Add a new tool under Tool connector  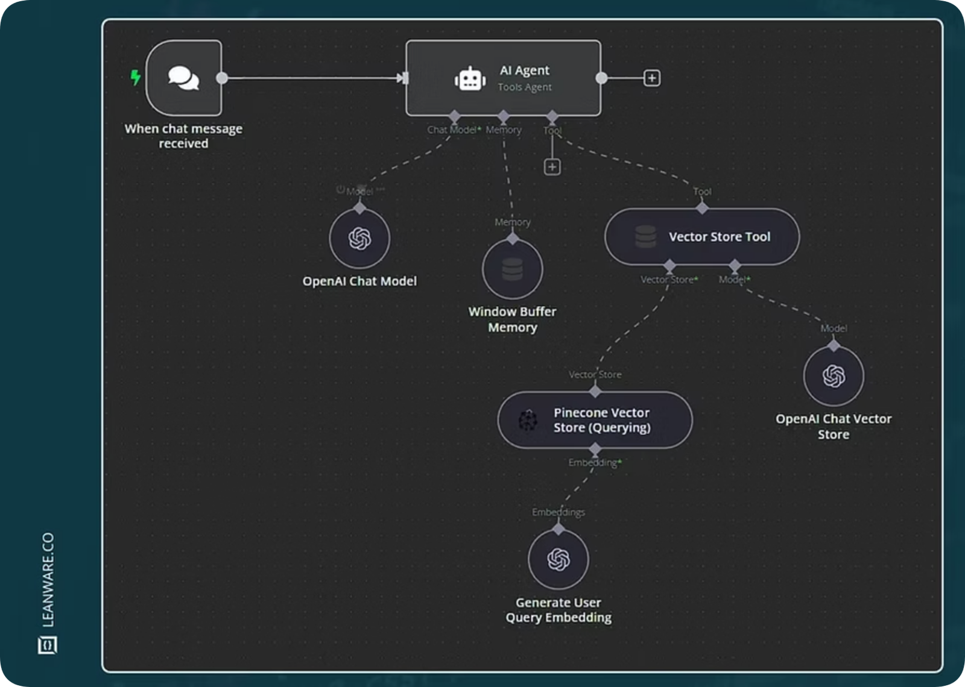click(x=552, y=167)
